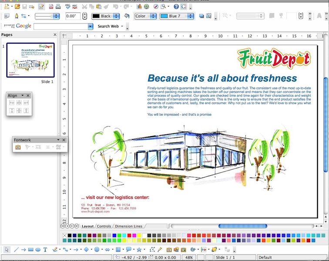
Task: Select the Slide 1 thumbnail in Pages
Action: pyautogui.click(x=30, y=60)
